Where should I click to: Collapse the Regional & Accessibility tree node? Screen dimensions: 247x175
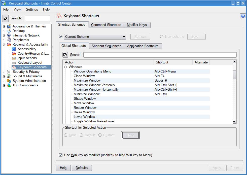tap(4, 45)
